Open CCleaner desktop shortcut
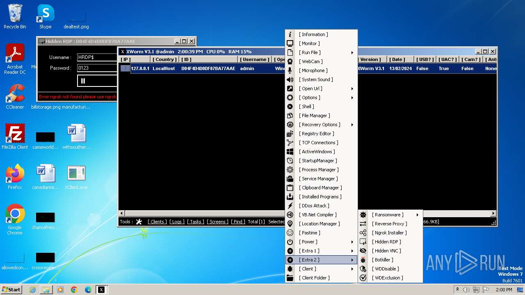Image resolution: width=525 pixels, height=295 pixels. pos(15,97)
